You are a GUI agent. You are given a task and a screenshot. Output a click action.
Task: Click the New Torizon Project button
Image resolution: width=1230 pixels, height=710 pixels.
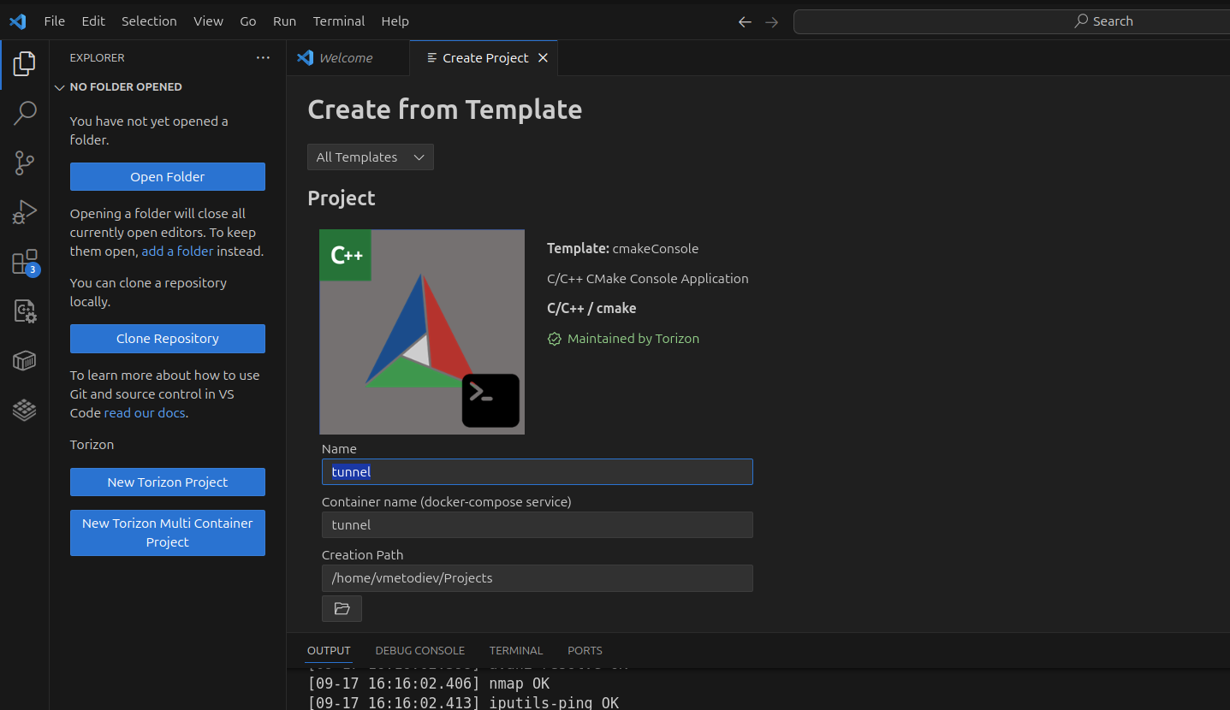point(167,482)
